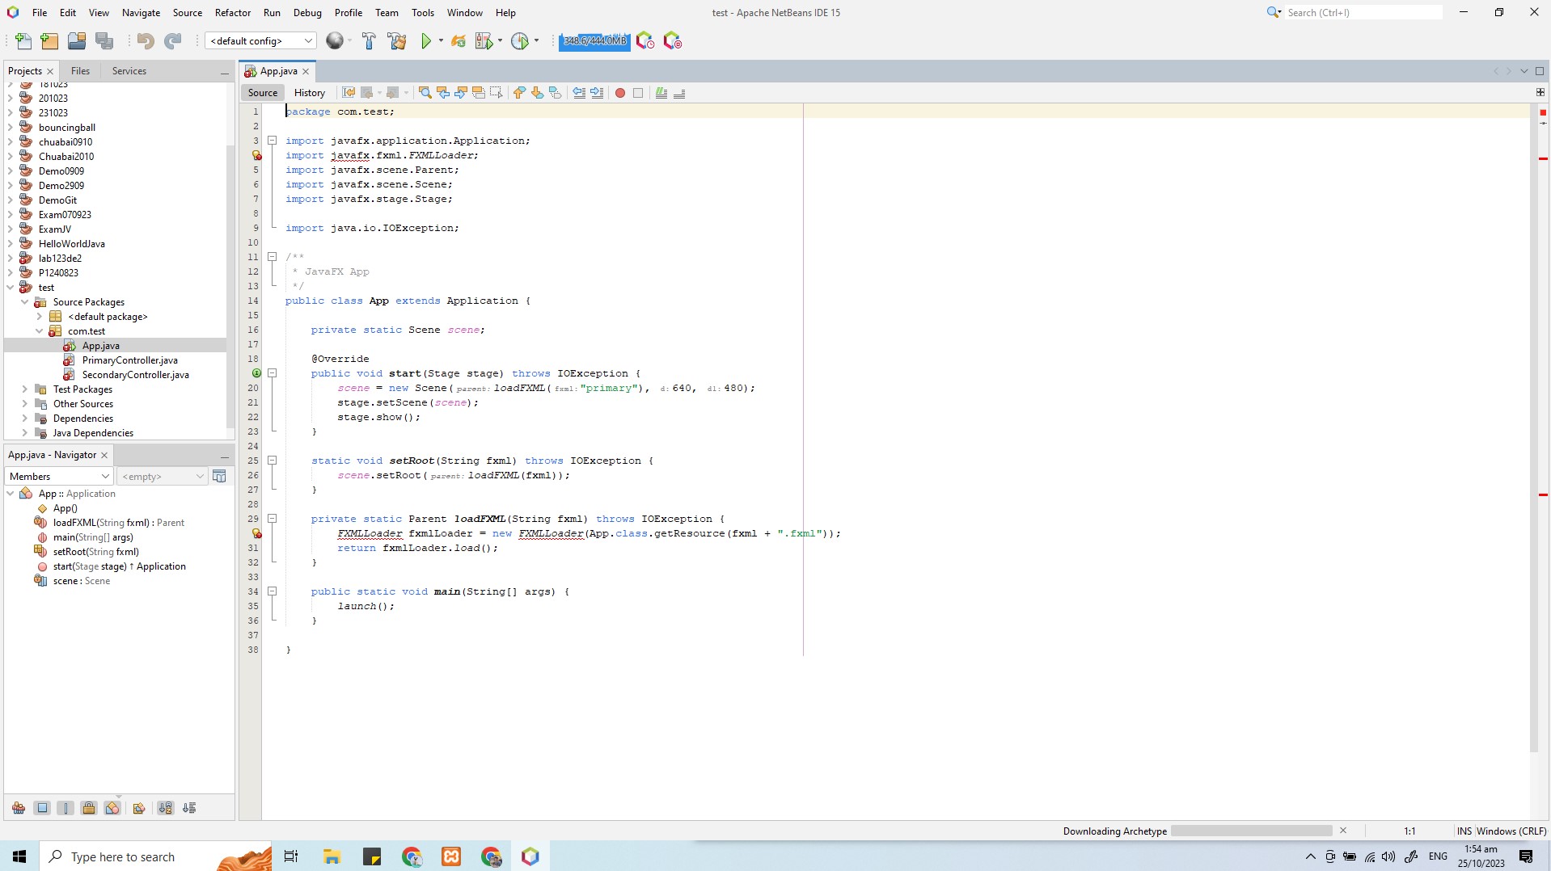Open the default config dropdown

click(260, 41)
